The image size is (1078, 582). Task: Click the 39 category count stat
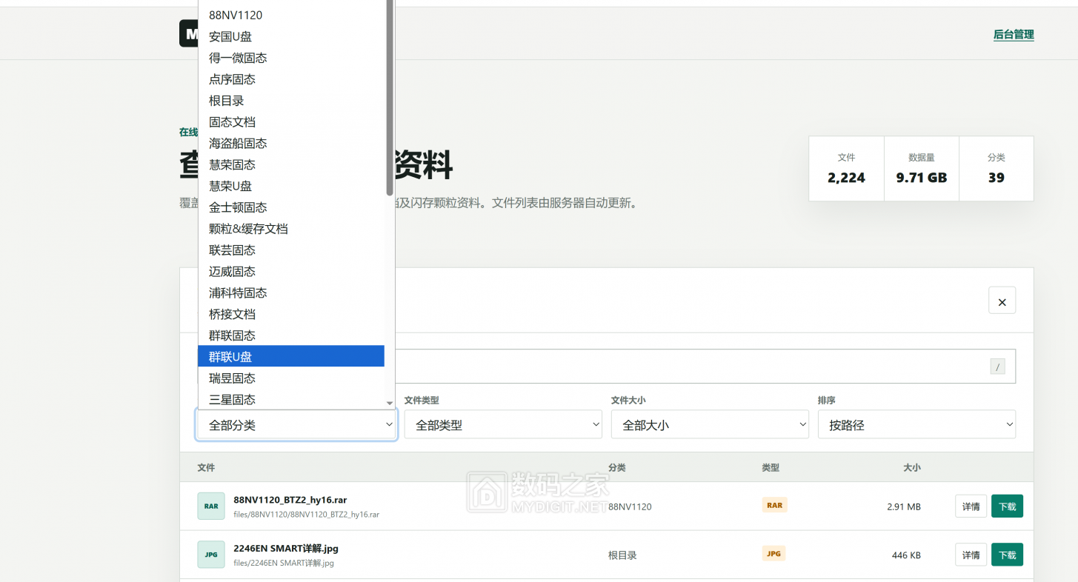[x=997, y=178]
